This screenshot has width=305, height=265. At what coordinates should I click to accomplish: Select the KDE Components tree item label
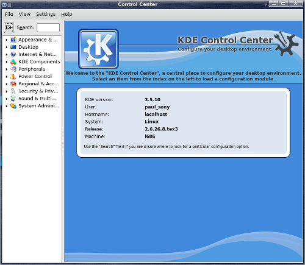39,62
